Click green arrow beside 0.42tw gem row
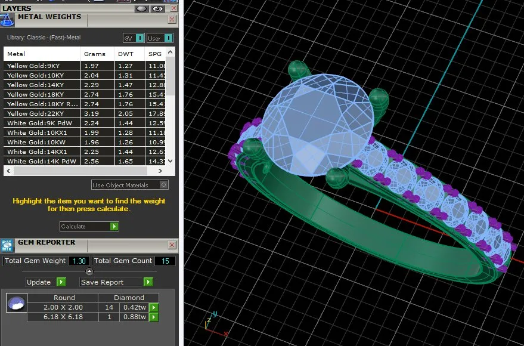 click(153, 308)
